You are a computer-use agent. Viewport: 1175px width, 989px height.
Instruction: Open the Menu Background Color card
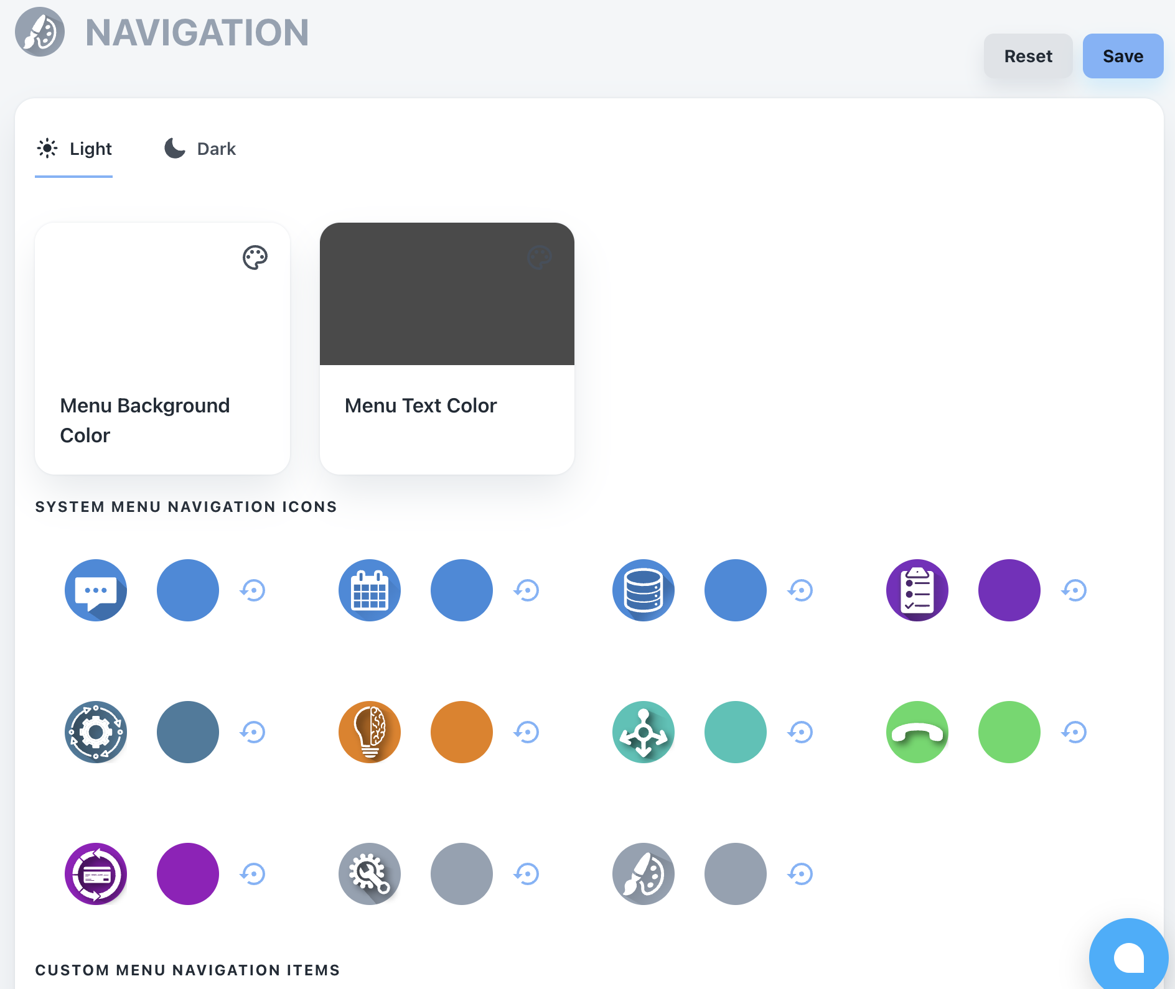pos(162,348)
